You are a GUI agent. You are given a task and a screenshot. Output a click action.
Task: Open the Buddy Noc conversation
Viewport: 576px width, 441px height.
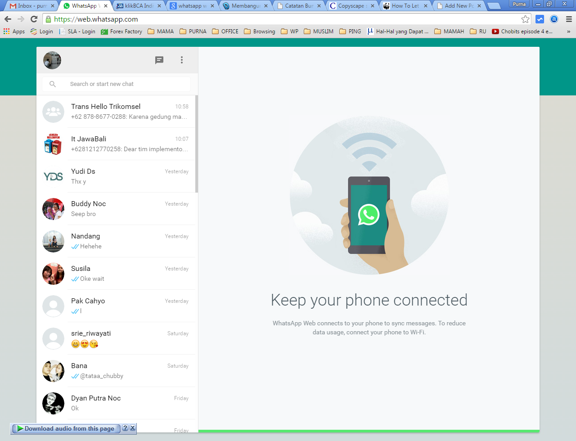[x=116, y=209]
